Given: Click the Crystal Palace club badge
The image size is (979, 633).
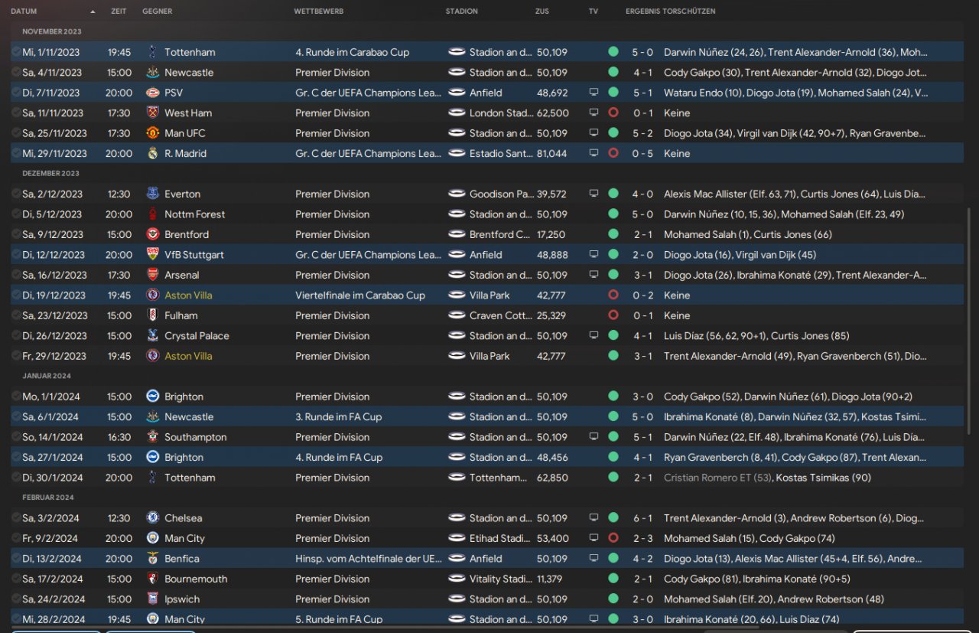Looking at the screenshot, I should [152, 336].
